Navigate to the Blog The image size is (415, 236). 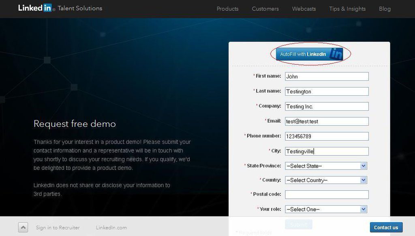[x=385, y=9]
